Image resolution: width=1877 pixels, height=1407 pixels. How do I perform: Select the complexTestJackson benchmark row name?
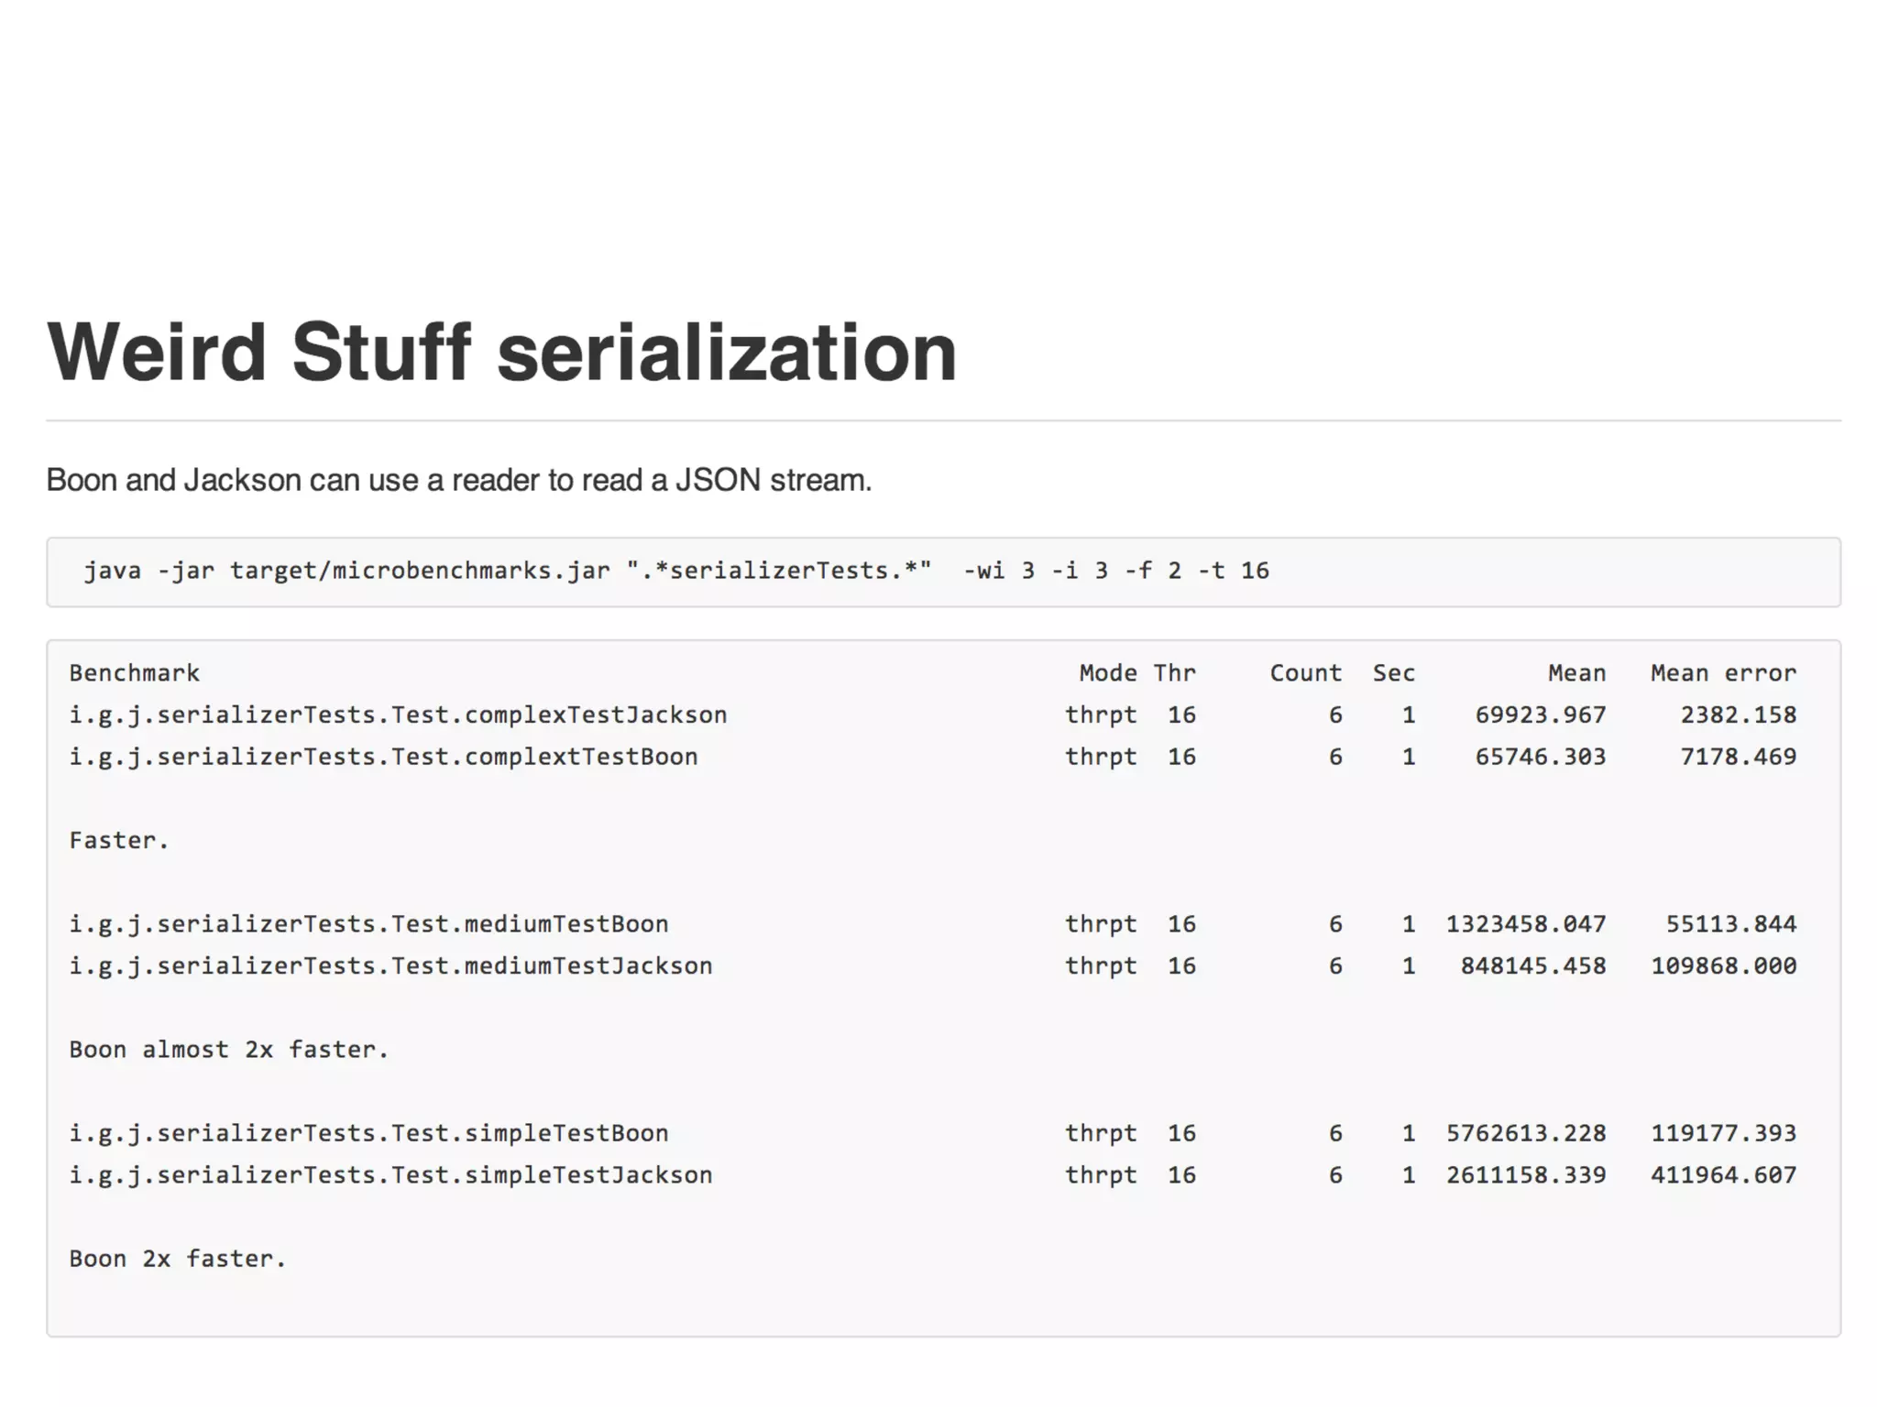398,714
